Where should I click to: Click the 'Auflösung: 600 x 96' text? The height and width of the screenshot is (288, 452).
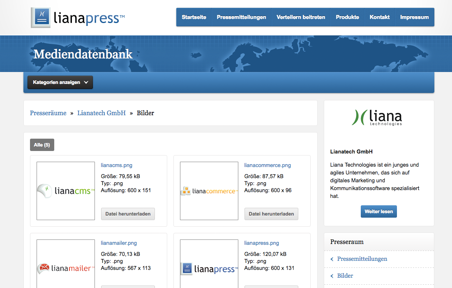268,190
